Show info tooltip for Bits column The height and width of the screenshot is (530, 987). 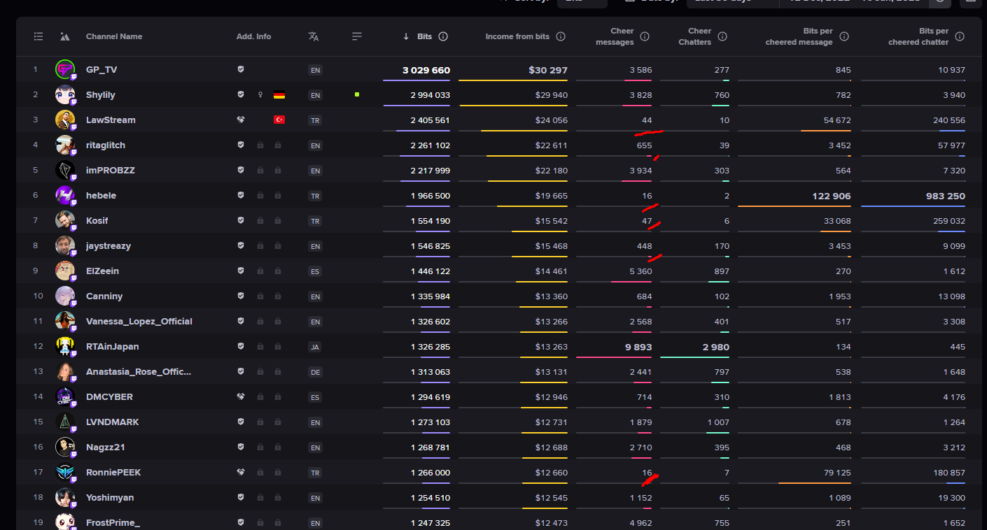[x=443, y=36]
